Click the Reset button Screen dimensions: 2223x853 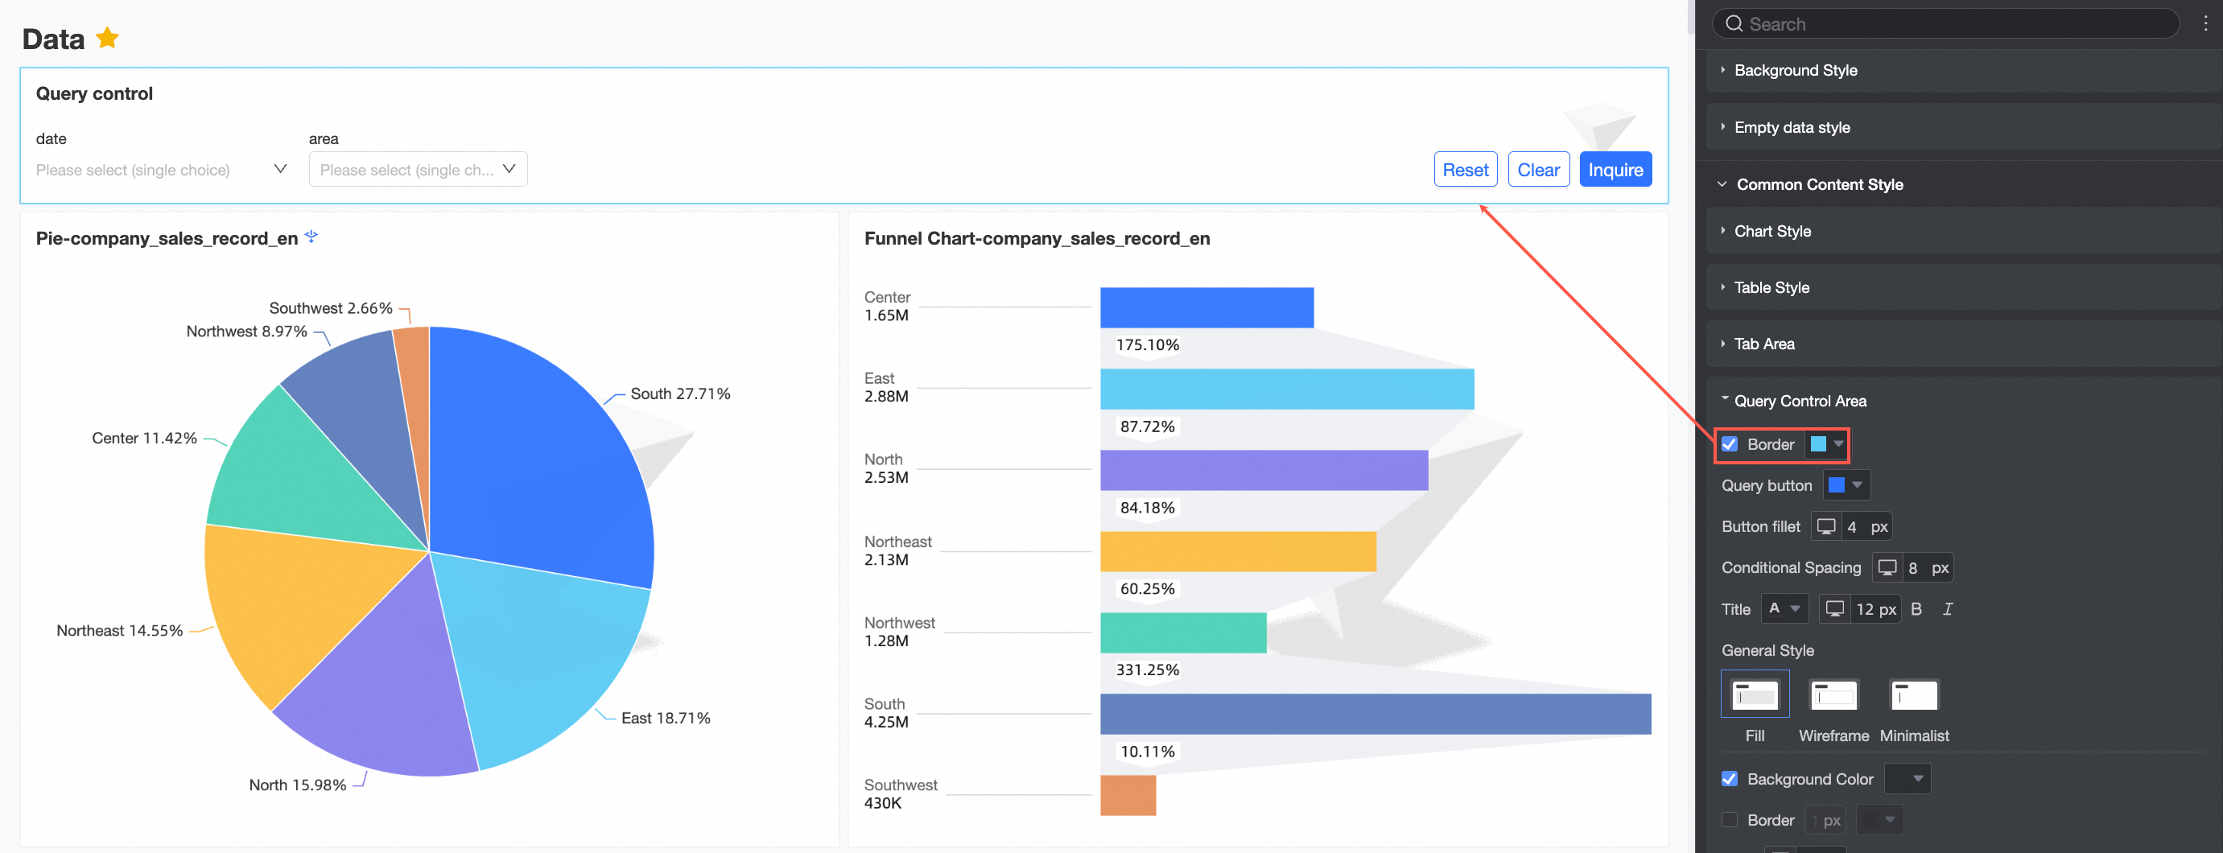tap(1466, 170)
